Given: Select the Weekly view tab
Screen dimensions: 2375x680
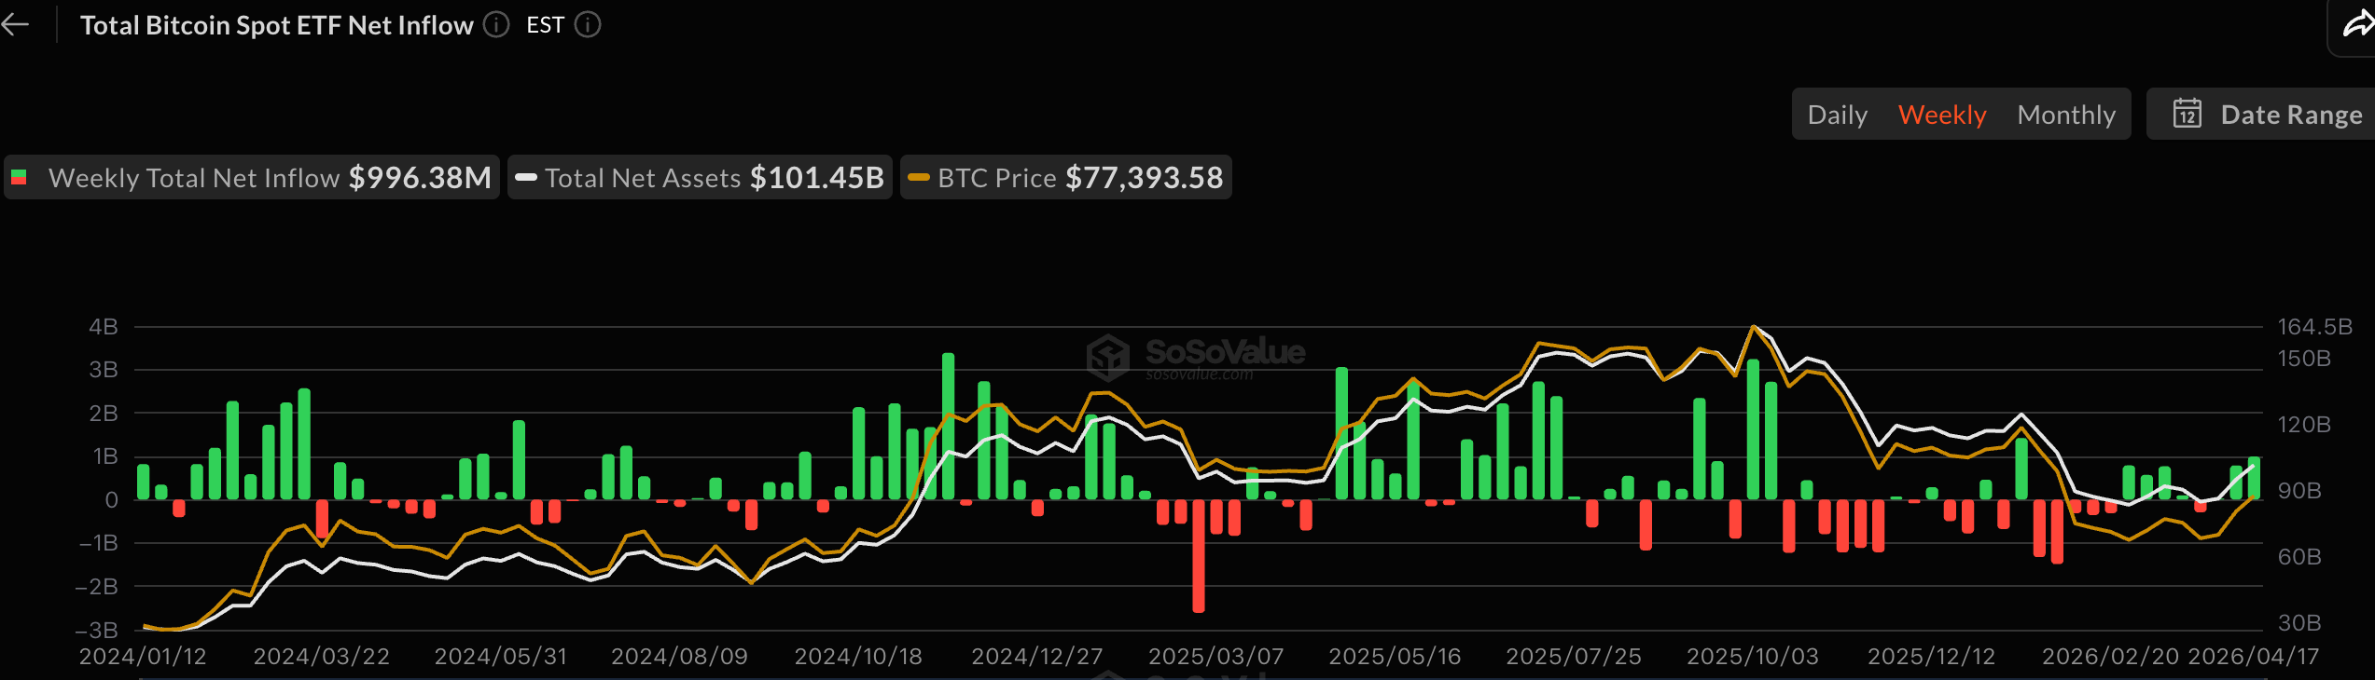Looking at the screenshot, I should [1941, 115].
